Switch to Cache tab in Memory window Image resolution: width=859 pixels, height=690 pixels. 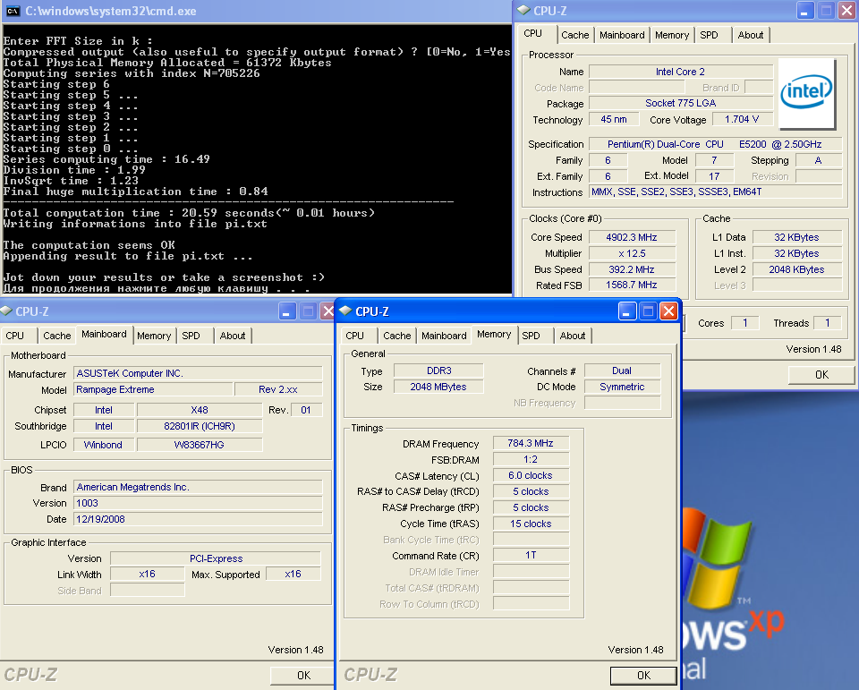[x=397, y=336]
